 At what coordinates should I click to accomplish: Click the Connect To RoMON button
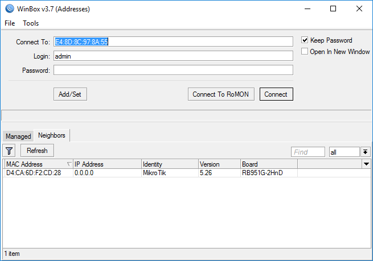[221, 94]
